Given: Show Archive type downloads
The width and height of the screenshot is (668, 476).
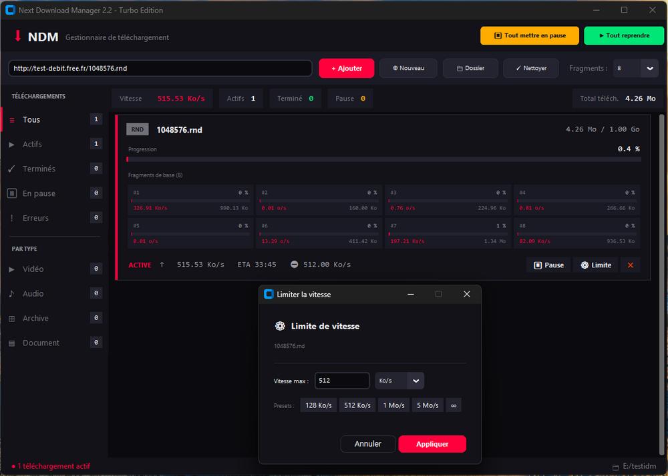Looking at the screenshot, I should (x=55, y=318).
